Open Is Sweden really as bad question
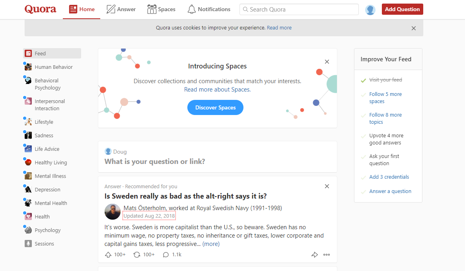465x271 pixels. [185, 196]
